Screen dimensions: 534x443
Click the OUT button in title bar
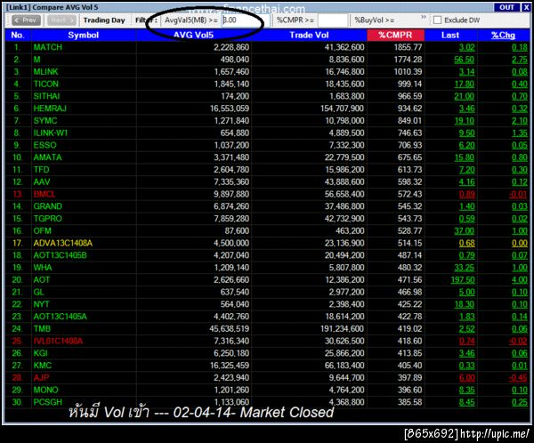[506, 7]
